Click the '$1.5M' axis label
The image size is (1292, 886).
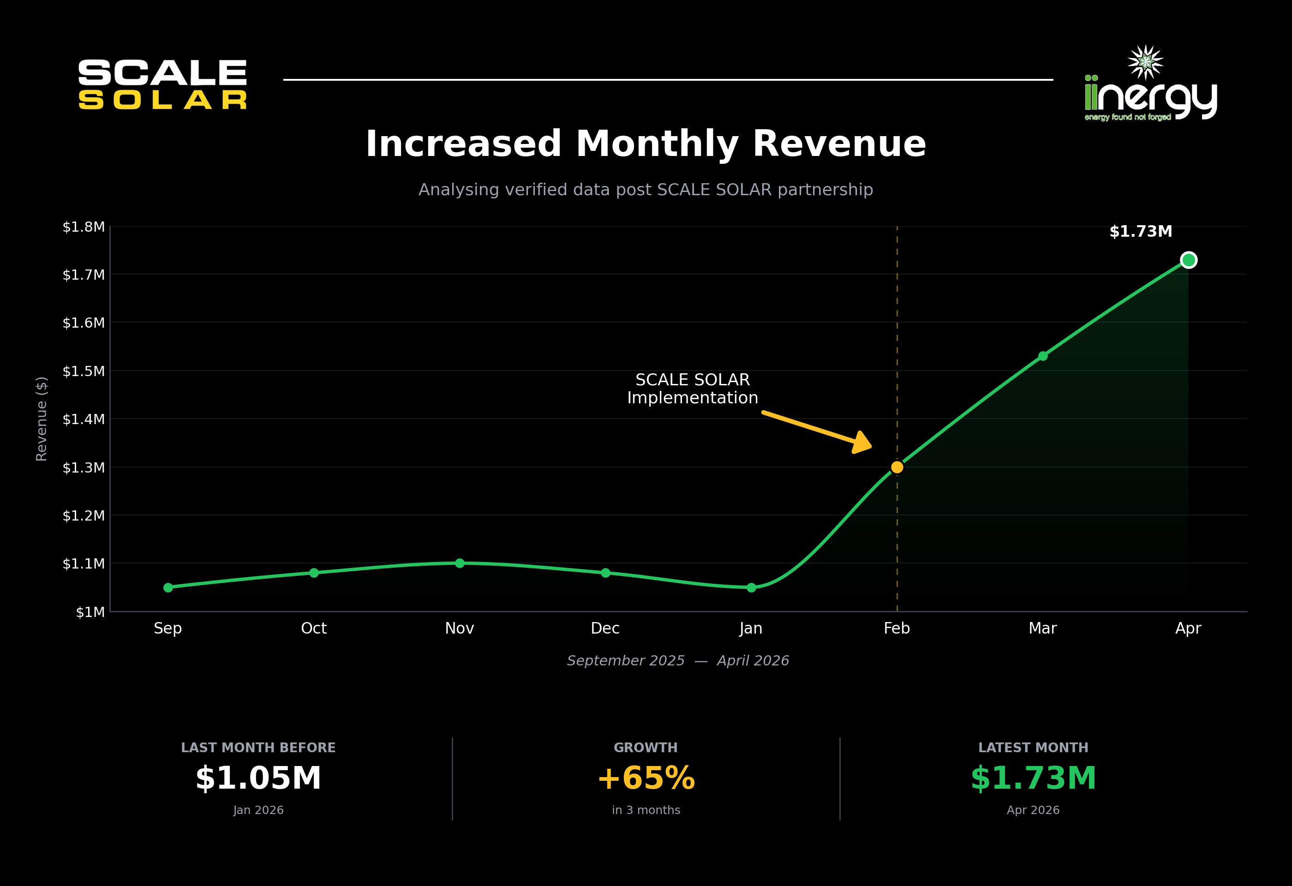coord(84,371)
